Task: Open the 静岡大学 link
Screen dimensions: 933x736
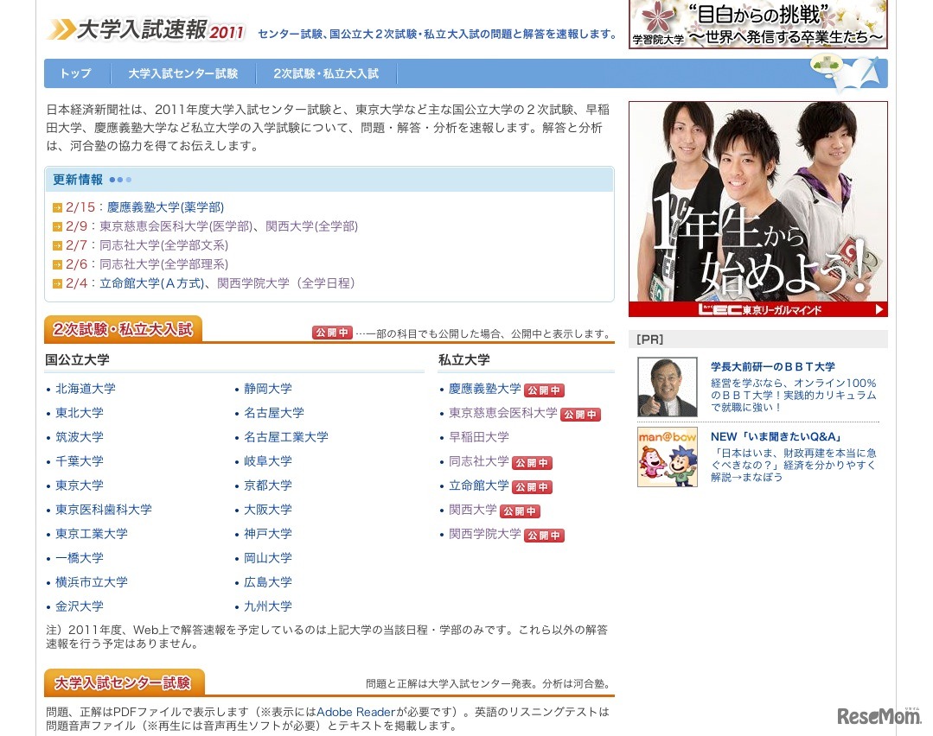Action: tap(268, 389)
